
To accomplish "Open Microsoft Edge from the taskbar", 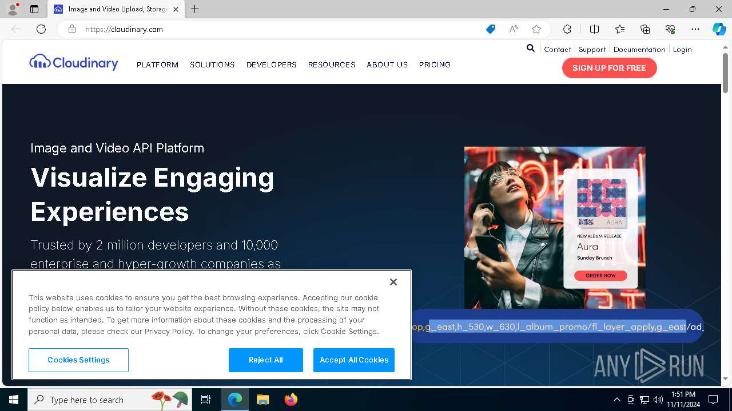I will tap(235, 400).
